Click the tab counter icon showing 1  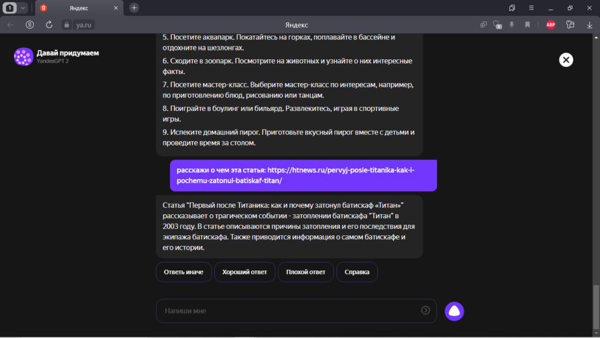click(10, 8)
